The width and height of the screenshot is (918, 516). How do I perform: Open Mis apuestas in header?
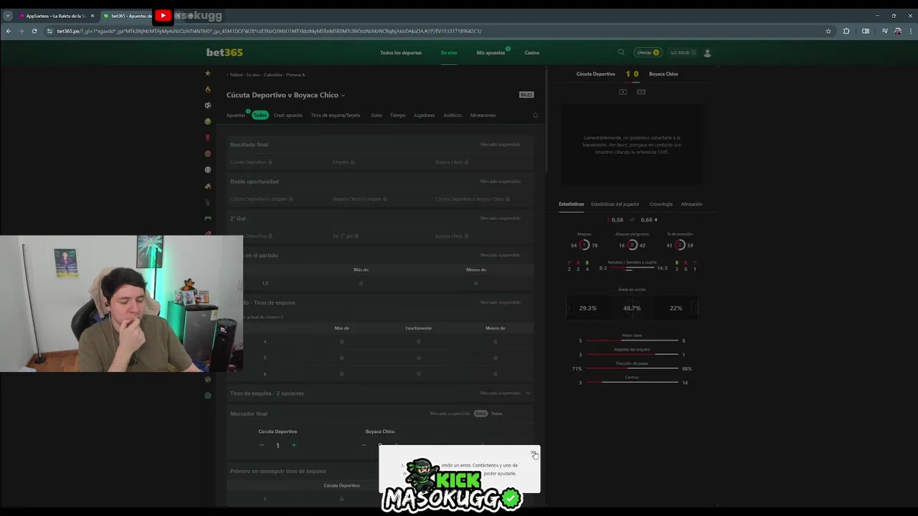pyautogui.click(x=491, y=52)
